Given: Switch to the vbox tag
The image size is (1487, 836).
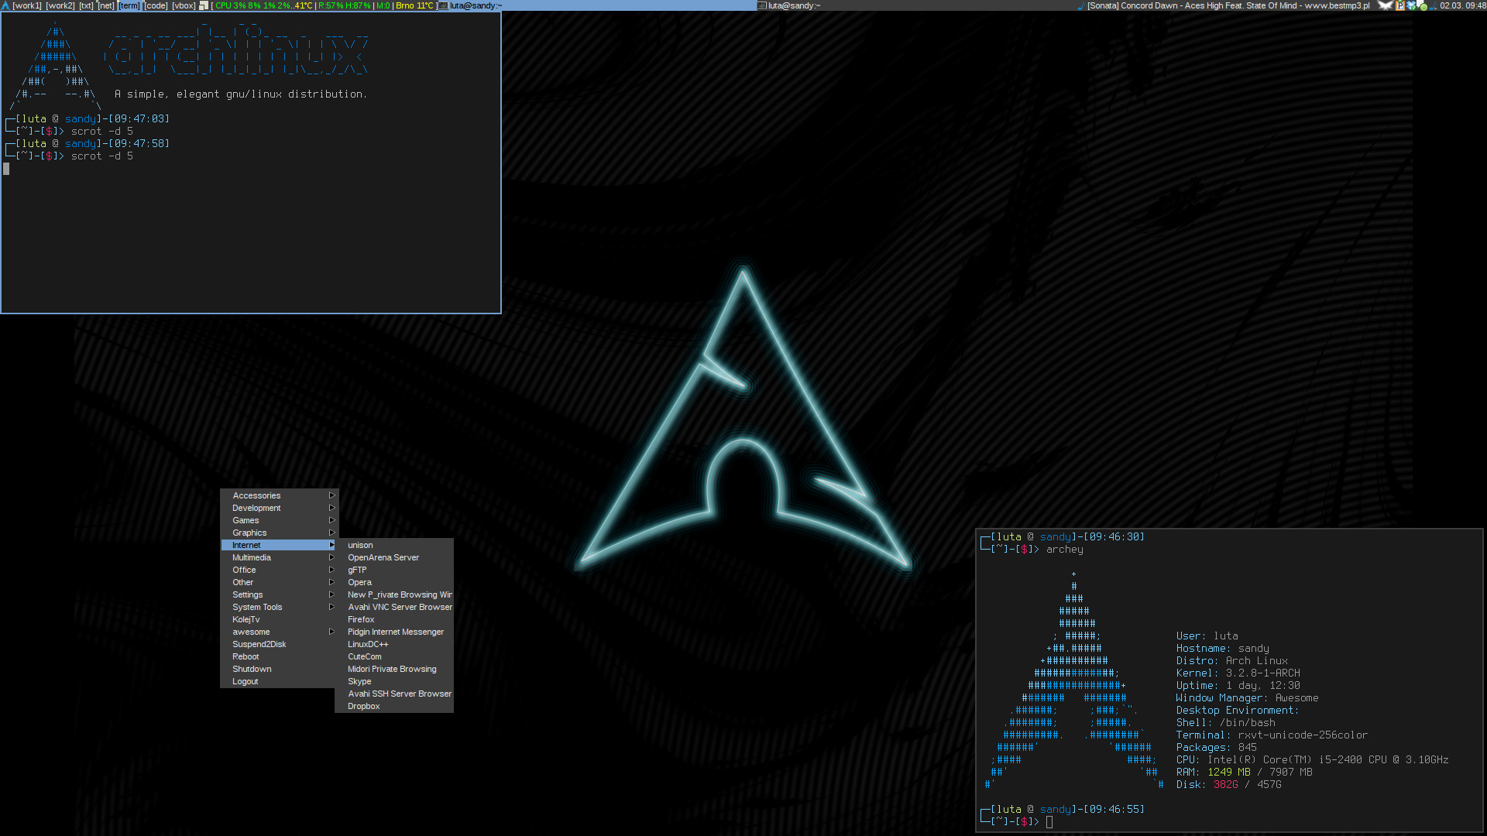Looking at the screenshot, I should click(184, 5).
